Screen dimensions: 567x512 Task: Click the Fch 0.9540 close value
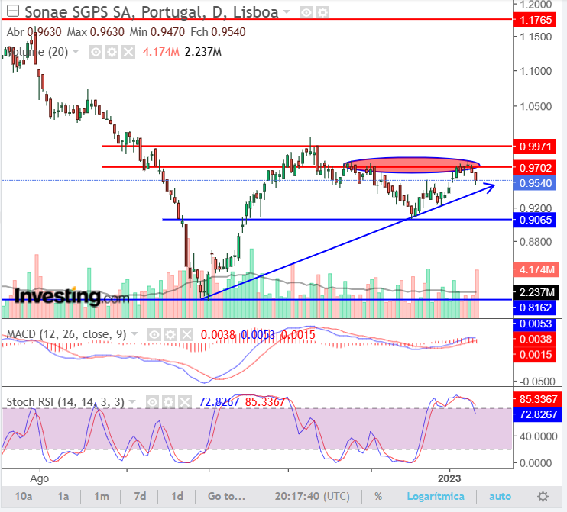coord(218,32)
